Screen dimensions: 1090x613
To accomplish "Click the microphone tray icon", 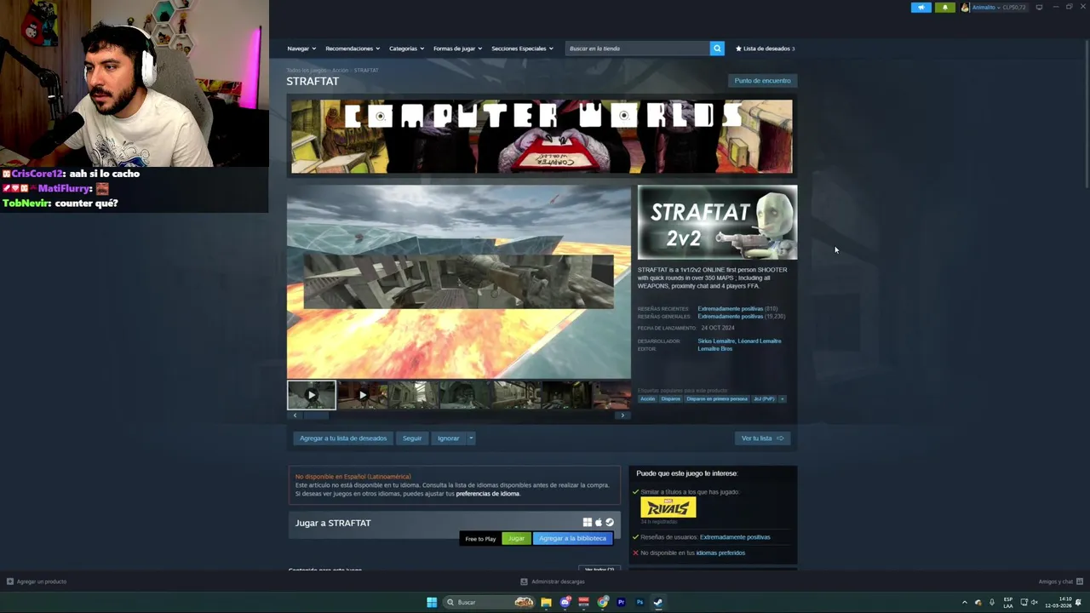I will pyautogui.click(x=991, y=602).
